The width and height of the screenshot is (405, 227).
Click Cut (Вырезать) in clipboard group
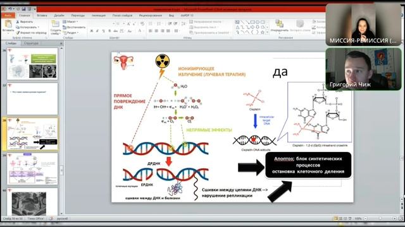[25, 22]
